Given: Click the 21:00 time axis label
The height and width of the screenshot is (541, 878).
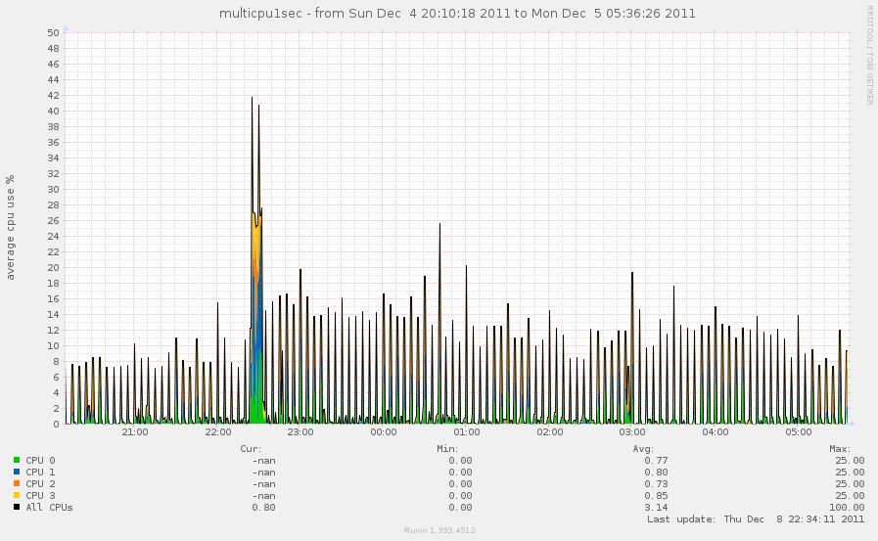Looking at the screenshot, I should pos(134,431).
